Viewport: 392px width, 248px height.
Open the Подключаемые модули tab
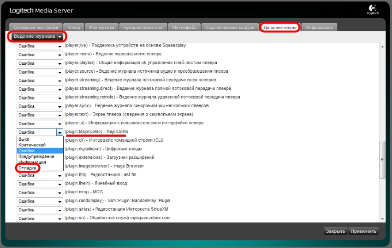click(230, 28)
